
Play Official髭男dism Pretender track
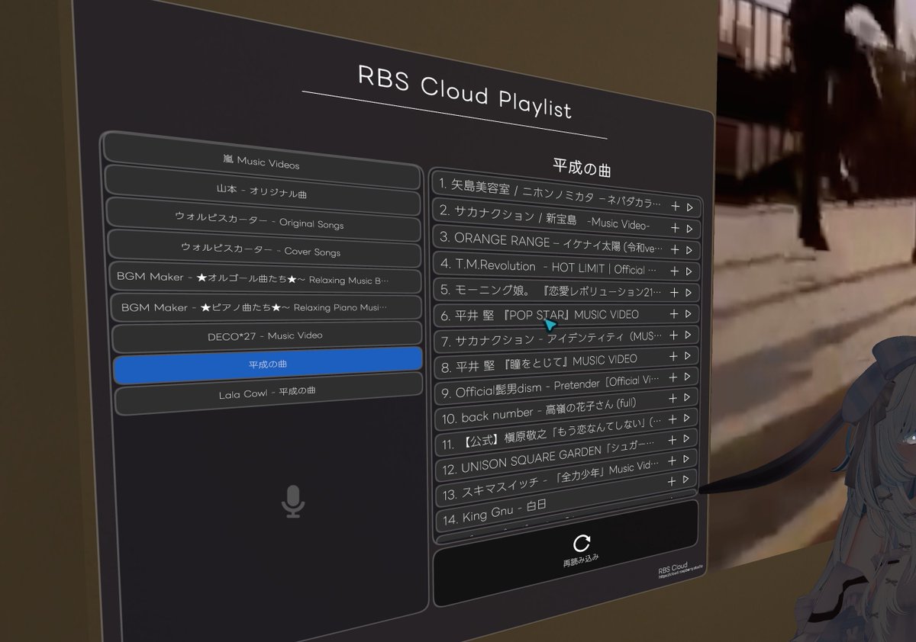pos(688,377)
